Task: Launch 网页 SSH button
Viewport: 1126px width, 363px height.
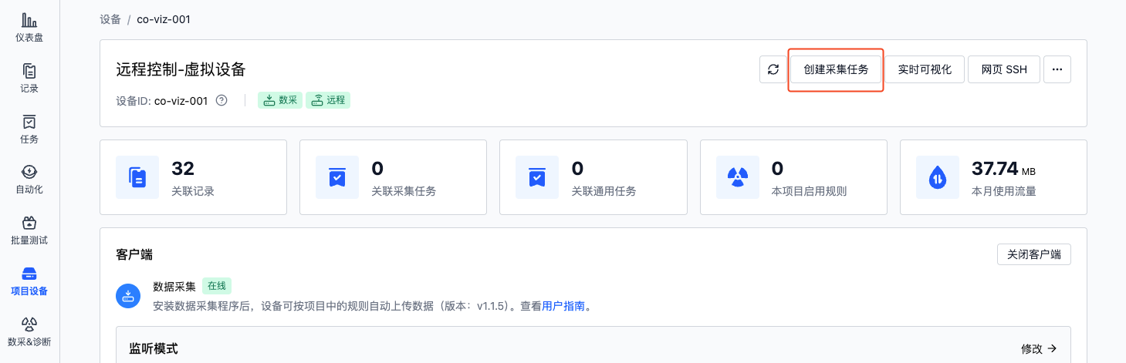Action: [1004, 69]
